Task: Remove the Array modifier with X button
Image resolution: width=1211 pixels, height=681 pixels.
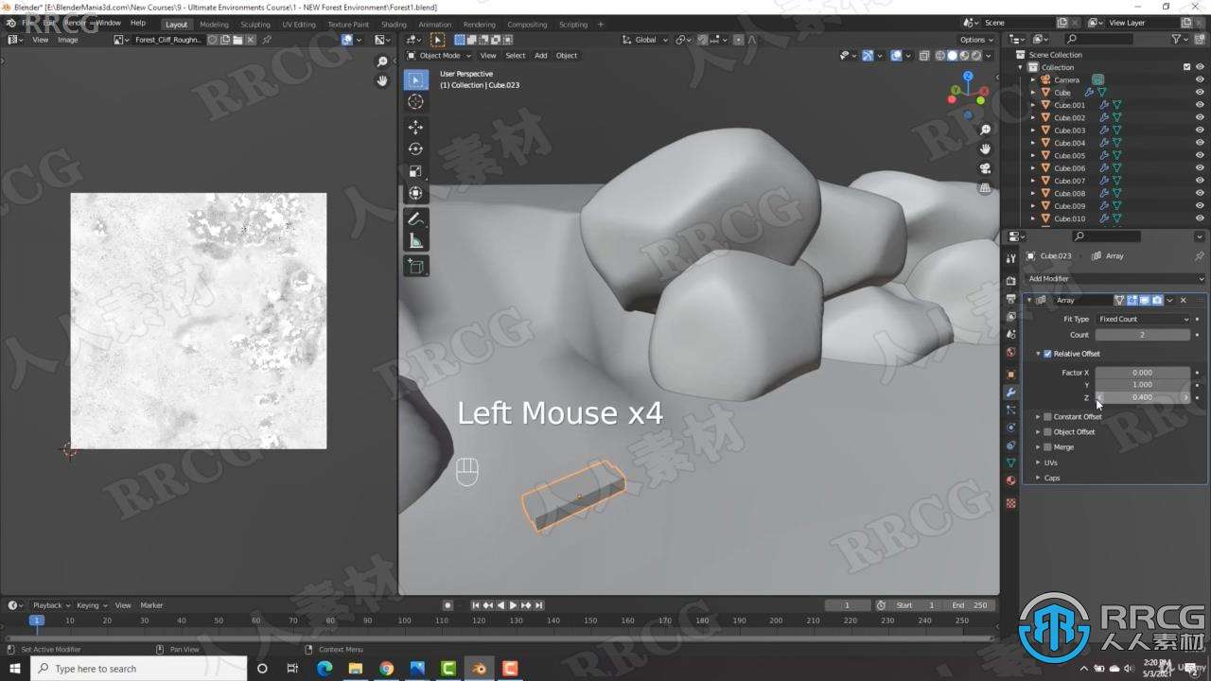Action: coord(1183,300)
